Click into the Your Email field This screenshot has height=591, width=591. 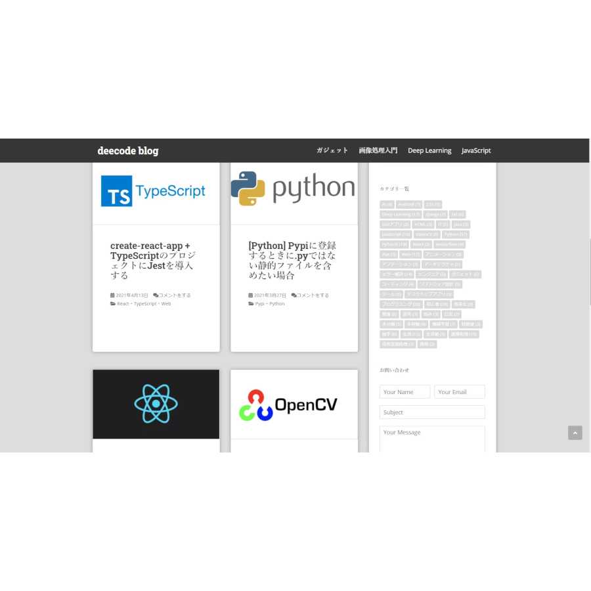(459, 392)
